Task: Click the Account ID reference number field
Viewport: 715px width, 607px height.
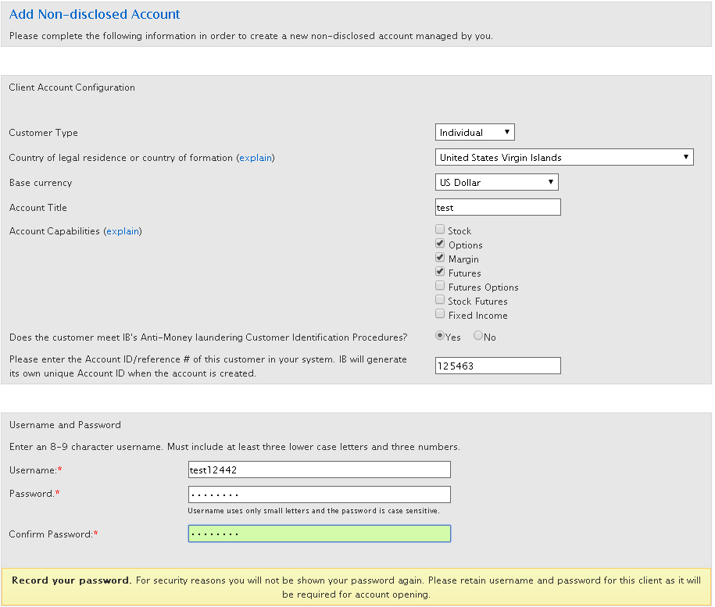Action: tap(498, 366)
